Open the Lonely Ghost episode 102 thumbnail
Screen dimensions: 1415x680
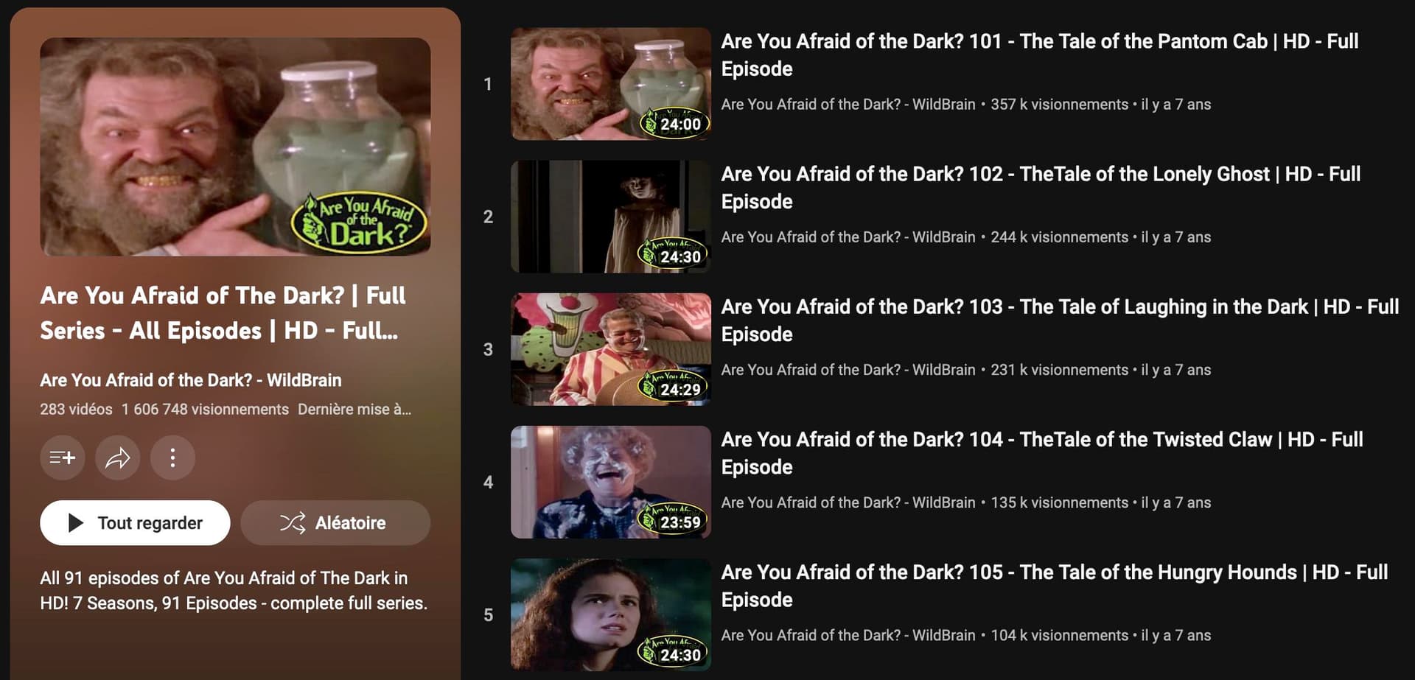click(611, 217)
